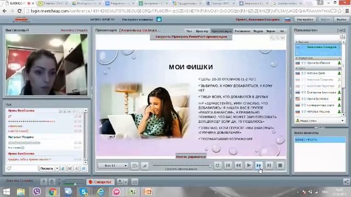
Task: Click the emoticon icon left of chat input
Action: 9,169
